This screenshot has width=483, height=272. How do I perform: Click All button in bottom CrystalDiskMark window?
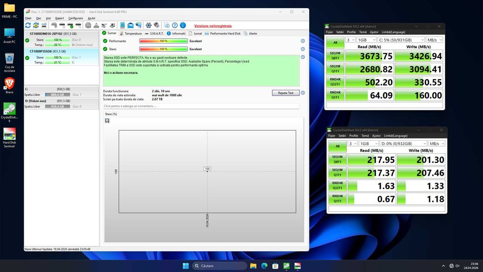(x=338, y=146)
